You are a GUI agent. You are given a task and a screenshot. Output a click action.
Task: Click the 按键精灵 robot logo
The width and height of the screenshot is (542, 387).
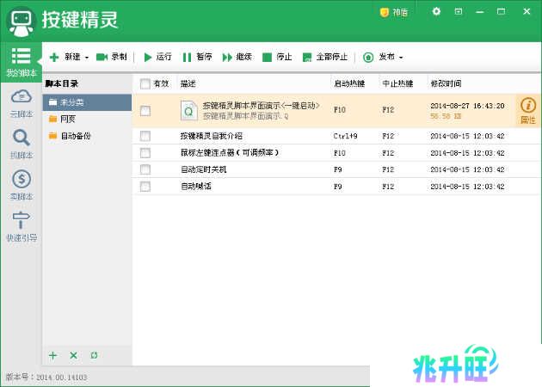[x=22, y=21]
